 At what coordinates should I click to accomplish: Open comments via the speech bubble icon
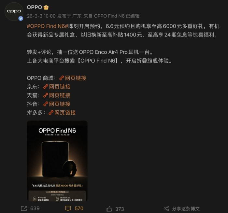coord(68,208)
